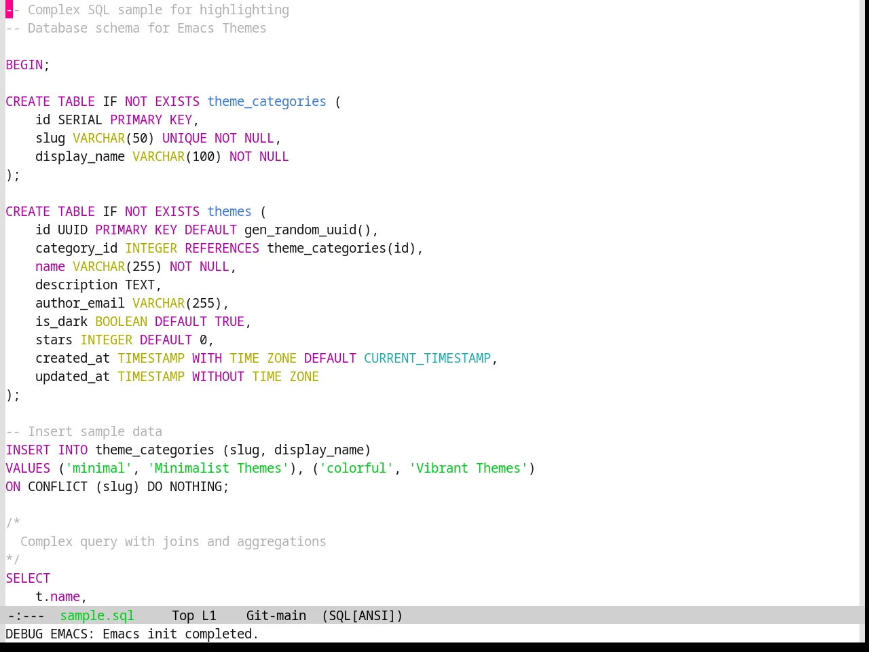Click the 'Minimalist Themes' string literal

(218, 468)
